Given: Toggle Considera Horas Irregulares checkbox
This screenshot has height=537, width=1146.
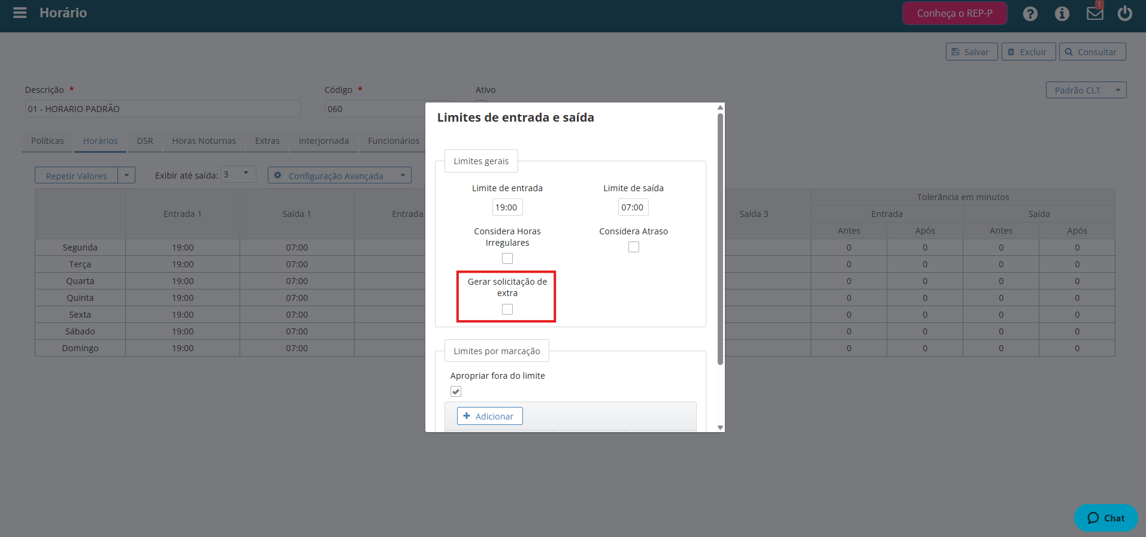Looking at the screenshot, I should [507, 258].
